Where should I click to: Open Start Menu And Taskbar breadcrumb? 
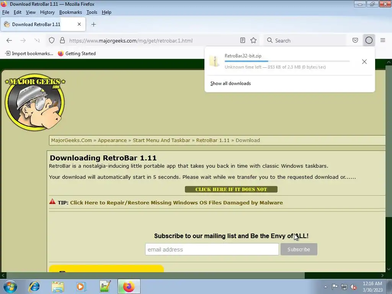162,140
